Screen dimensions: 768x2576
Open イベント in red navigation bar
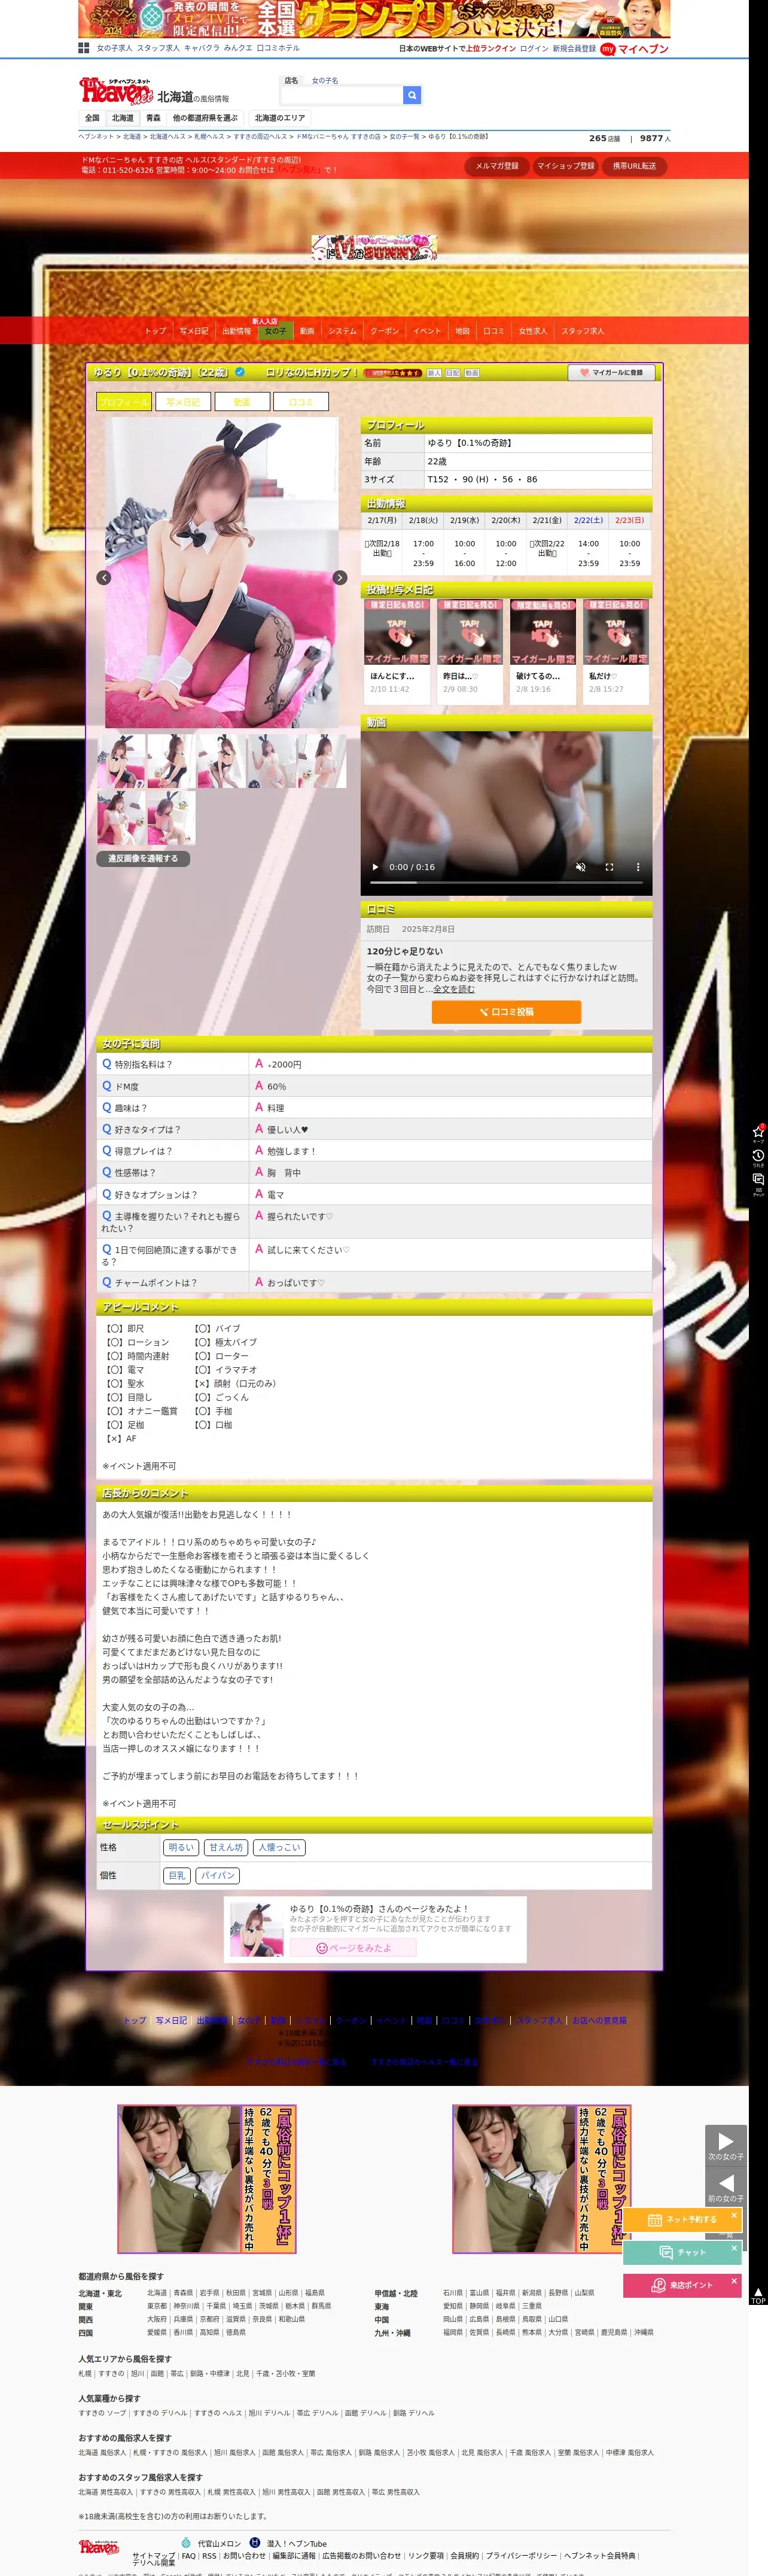point(427,331)
